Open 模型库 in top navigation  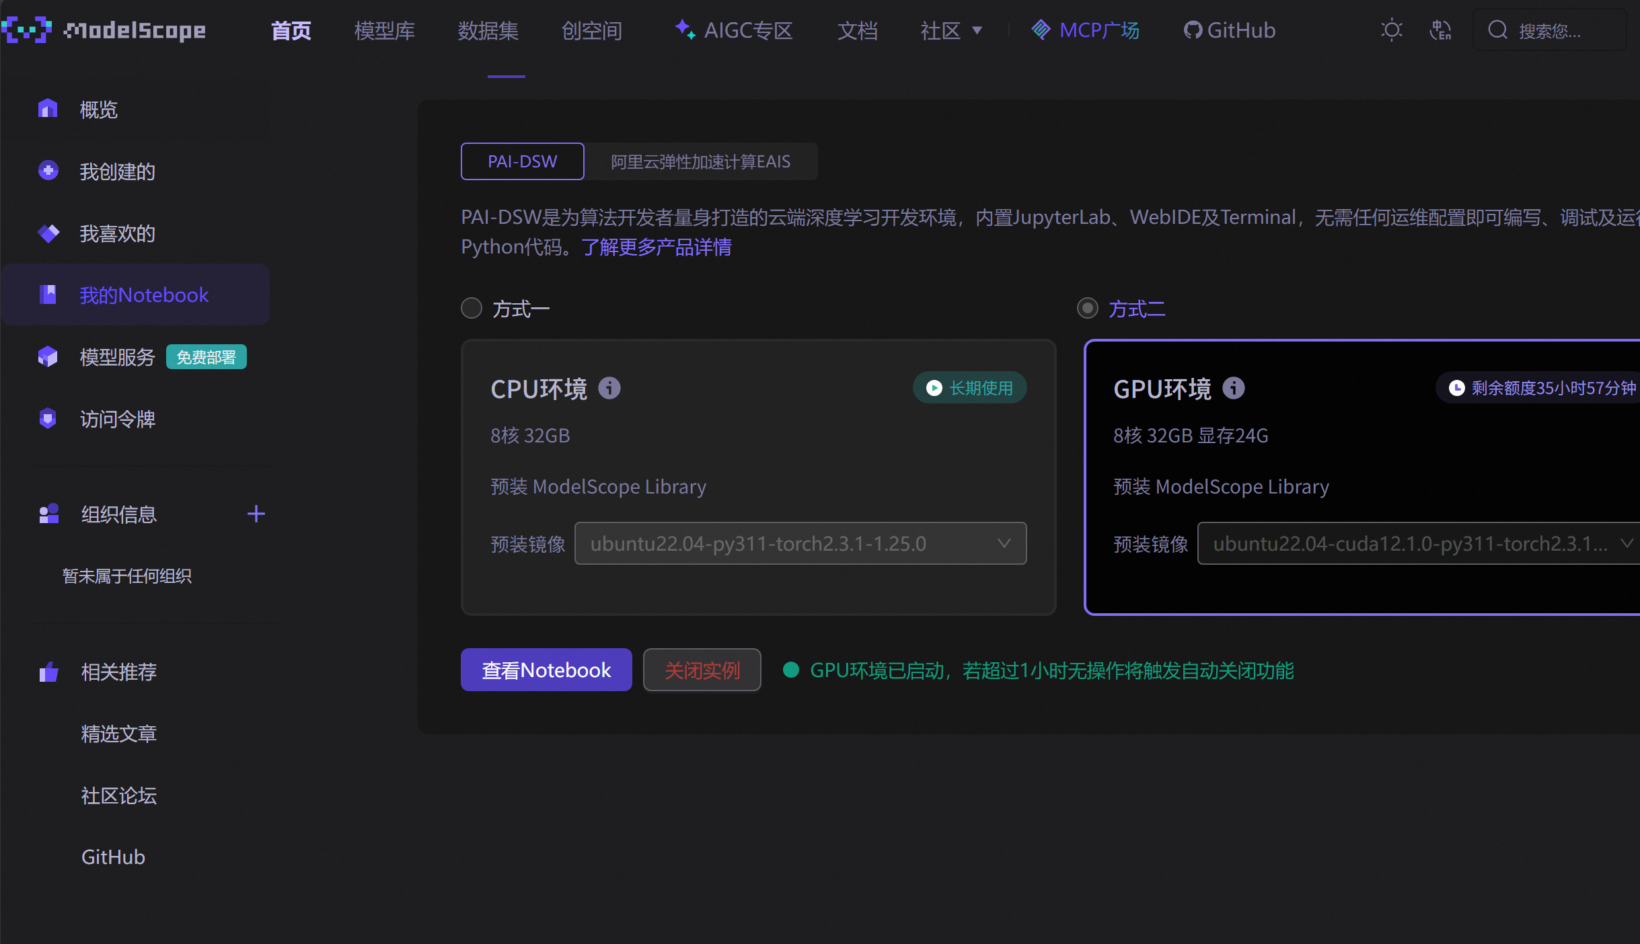click(x=385, y=30)
